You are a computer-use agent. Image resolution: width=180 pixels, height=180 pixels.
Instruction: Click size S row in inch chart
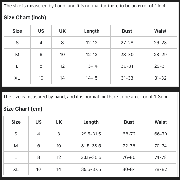[x=90, y=43]
